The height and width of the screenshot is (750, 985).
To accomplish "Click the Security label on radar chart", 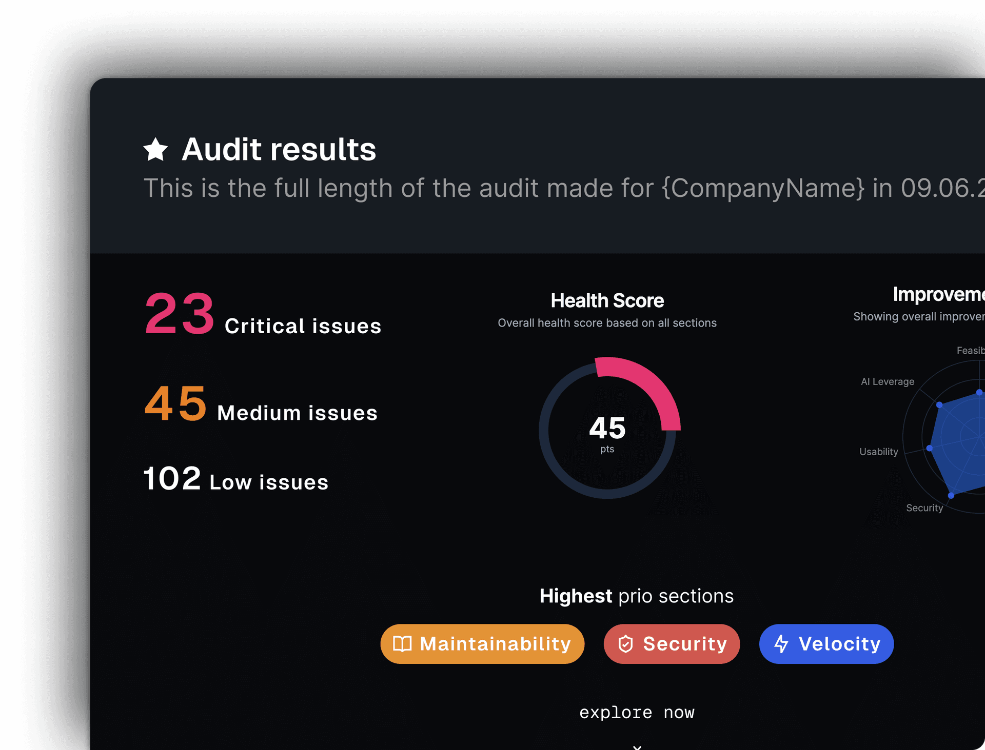I will (x=924, y=508).
